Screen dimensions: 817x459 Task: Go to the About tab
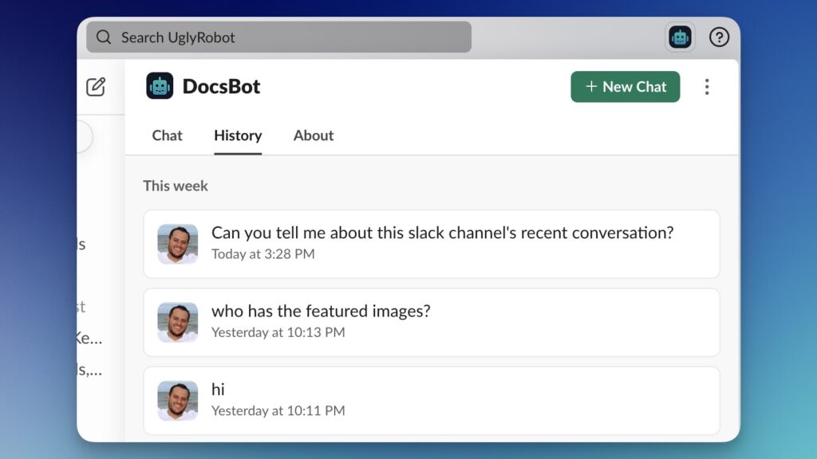coord(314,135)
